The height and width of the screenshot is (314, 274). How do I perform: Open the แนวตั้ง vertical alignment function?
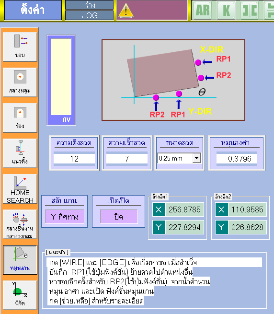point(20,153)
